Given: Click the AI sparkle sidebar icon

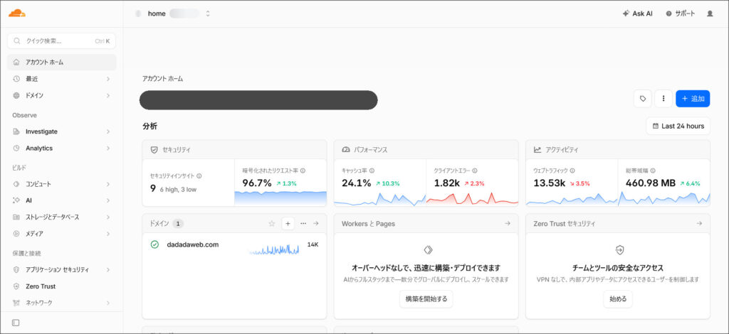Looking at the screenshot, I should click(16, 200).
